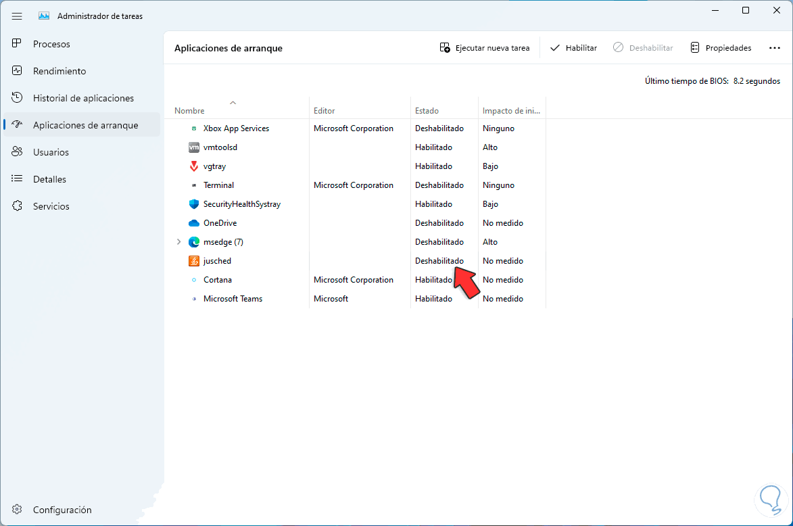Open Historial de aplicaciones page

pyautogui.click(x=81, y=98)
